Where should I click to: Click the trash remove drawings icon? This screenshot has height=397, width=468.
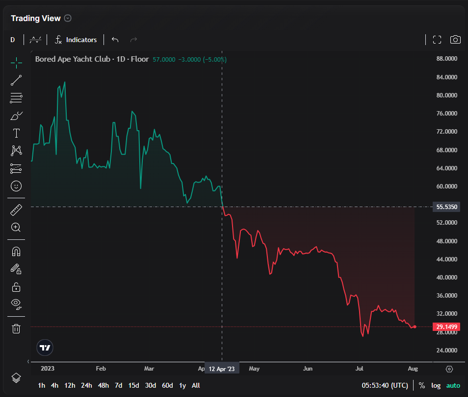coord(16,329)
